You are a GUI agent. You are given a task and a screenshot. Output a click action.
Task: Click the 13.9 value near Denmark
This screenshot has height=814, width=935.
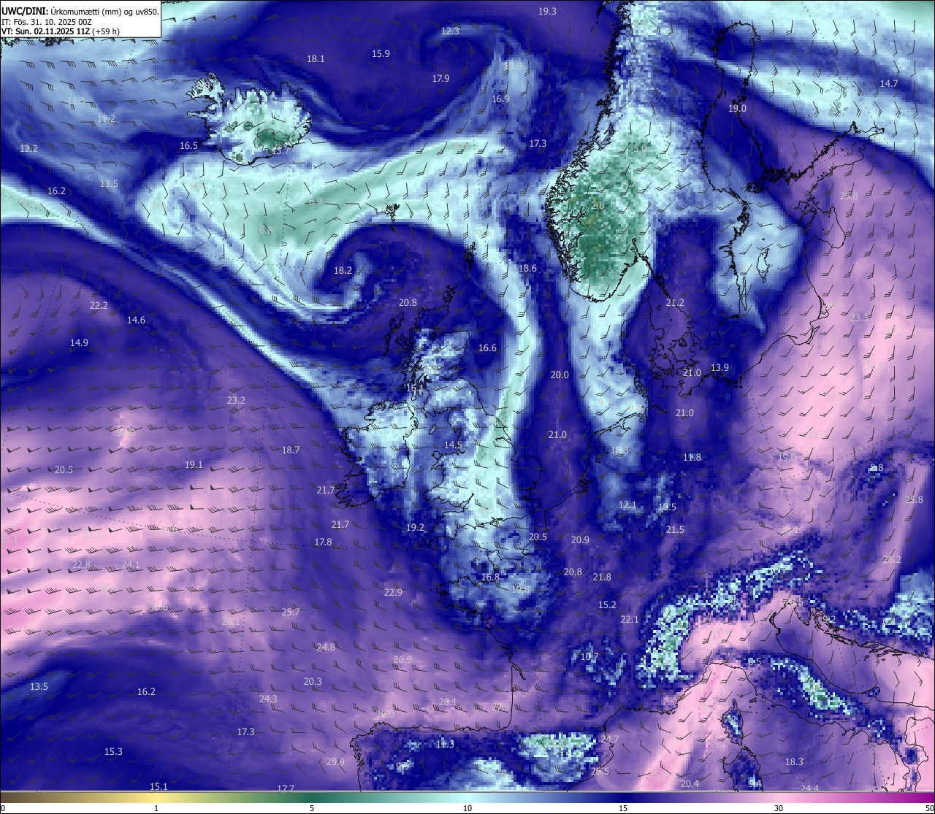pyautogui.click(x=720, y=367)
